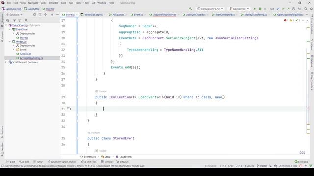The height and width of the screenshot is (176, 314).
Task: Open the Event Log panel
Action: coord(301,162)
